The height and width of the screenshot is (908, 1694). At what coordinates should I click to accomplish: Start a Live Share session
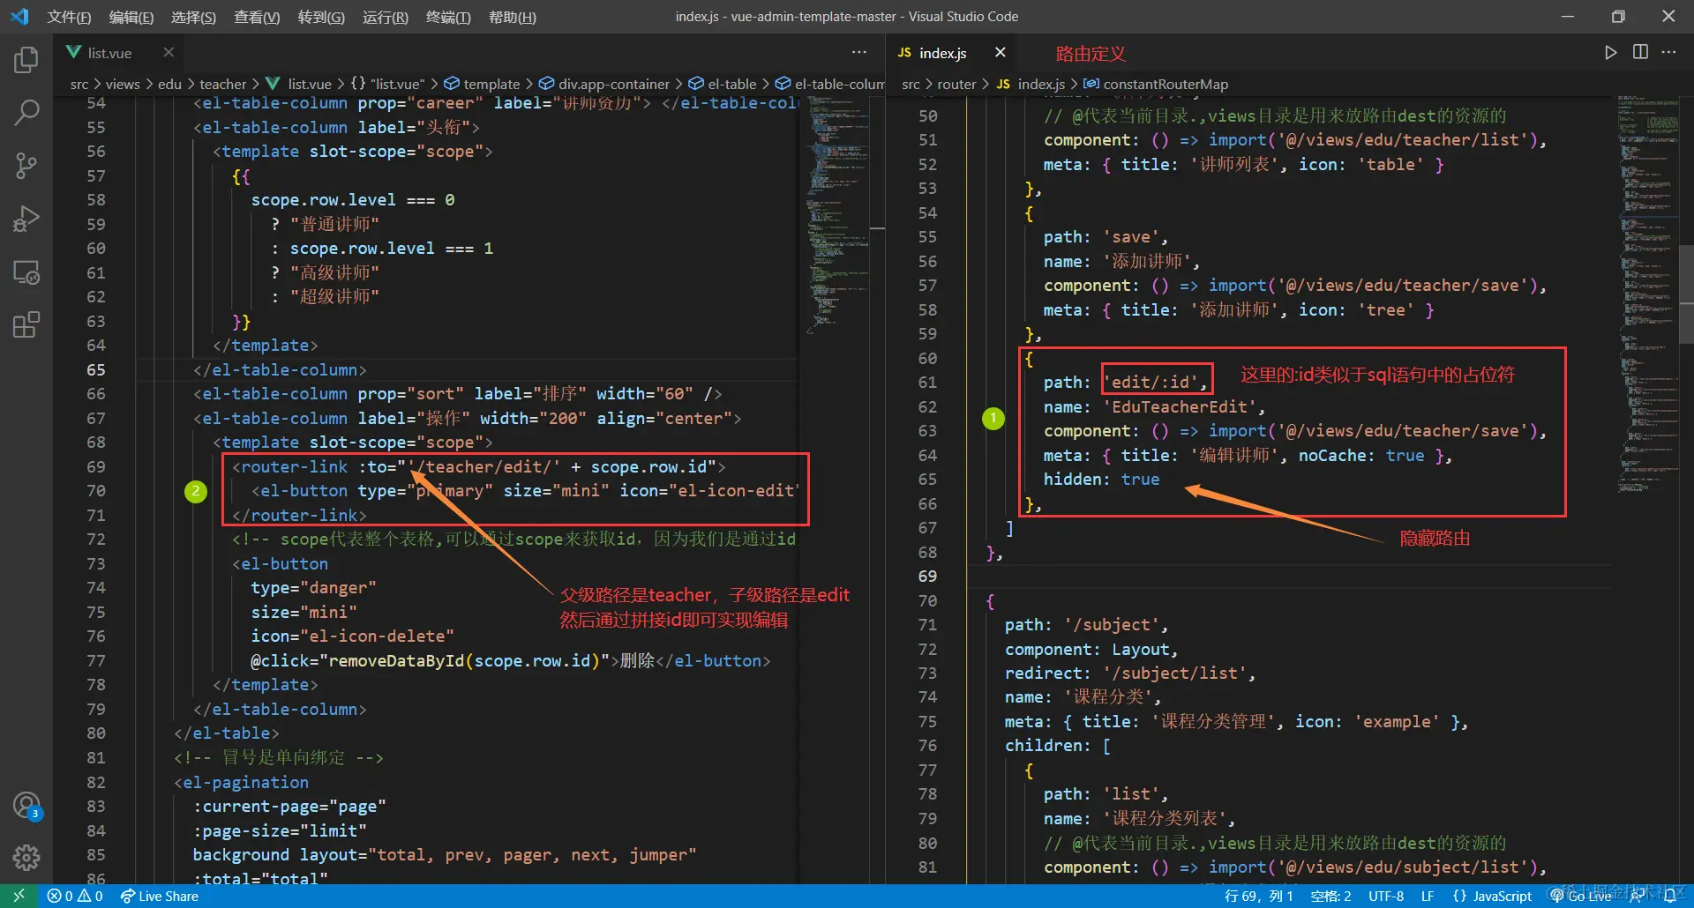(160, 897)
